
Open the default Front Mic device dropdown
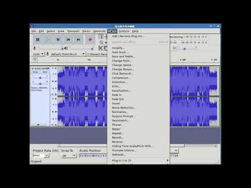point(67,54)
